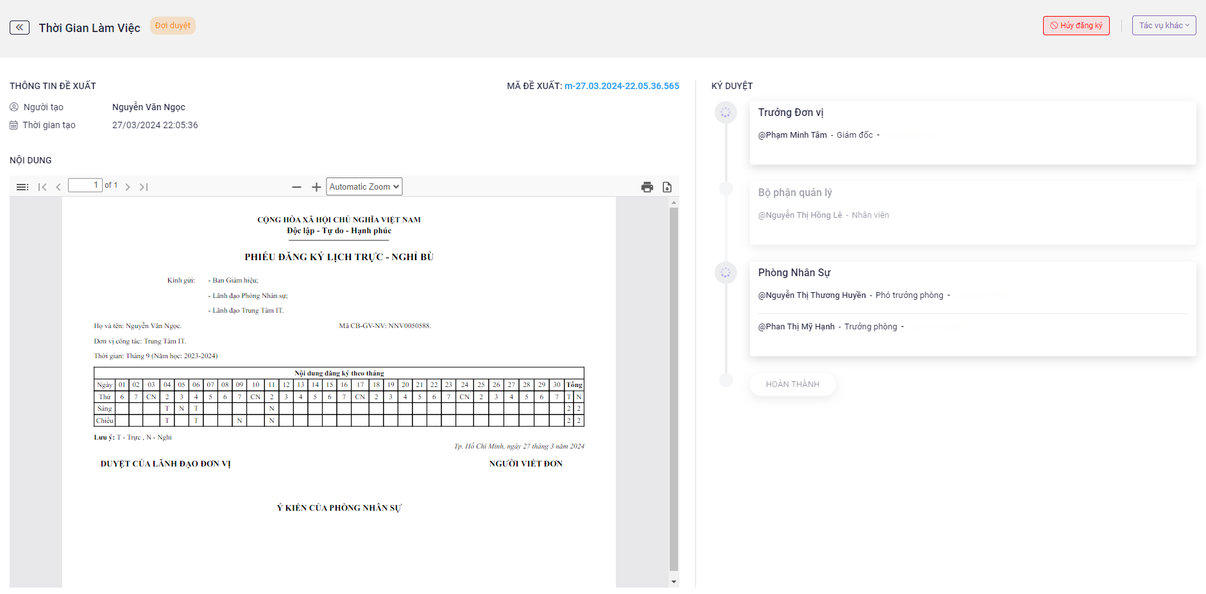Click the Hủy đăng ký button

[1076, 26]
